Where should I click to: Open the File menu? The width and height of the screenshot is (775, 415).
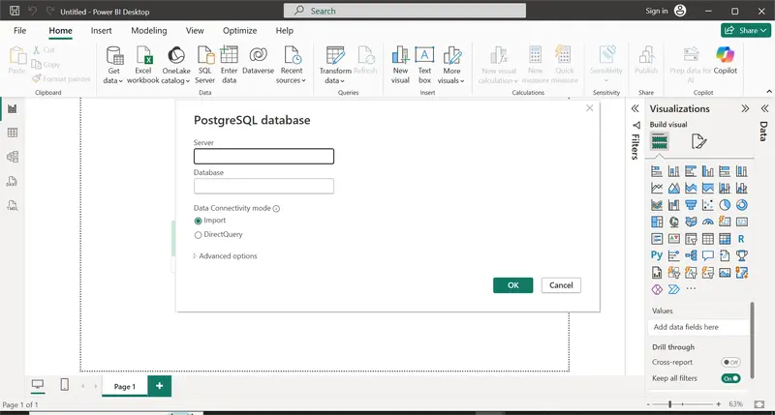click(19, 31)
